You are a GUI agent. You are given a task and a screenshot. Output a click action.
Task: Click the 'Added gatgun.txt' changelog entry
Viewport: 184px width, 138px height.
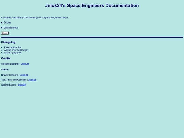click(x=13, y=53)
